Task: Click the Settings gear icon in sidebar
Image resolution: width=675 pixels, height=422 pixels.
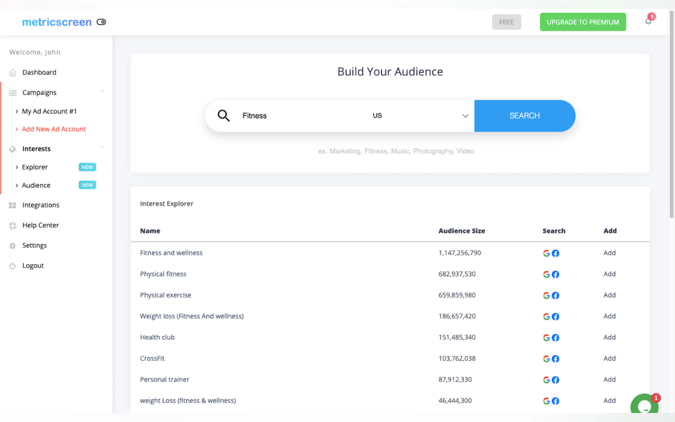Action: [x=12, y=246]
